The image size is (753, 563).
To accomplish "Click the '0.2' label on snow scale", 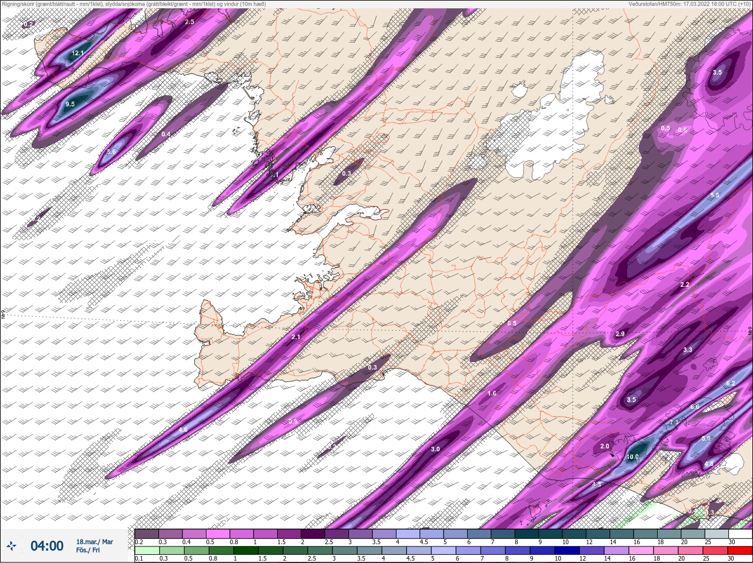I will tap(139, 542).
